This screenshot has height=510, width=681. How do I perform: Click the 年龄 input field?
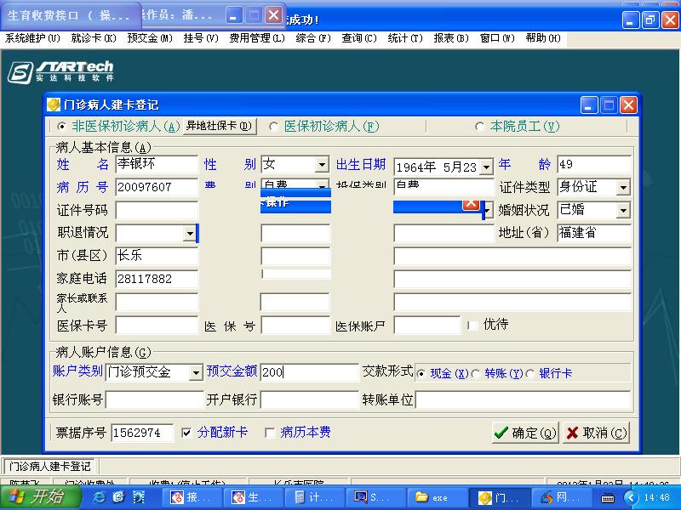pyautogui.click(x=593, y=164)
